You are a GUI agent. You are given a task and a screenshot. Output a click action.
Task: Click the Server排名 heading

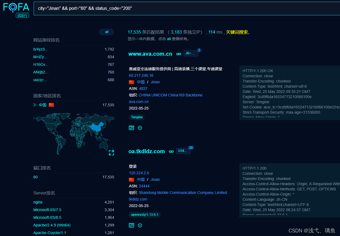[x=44, y=193]
